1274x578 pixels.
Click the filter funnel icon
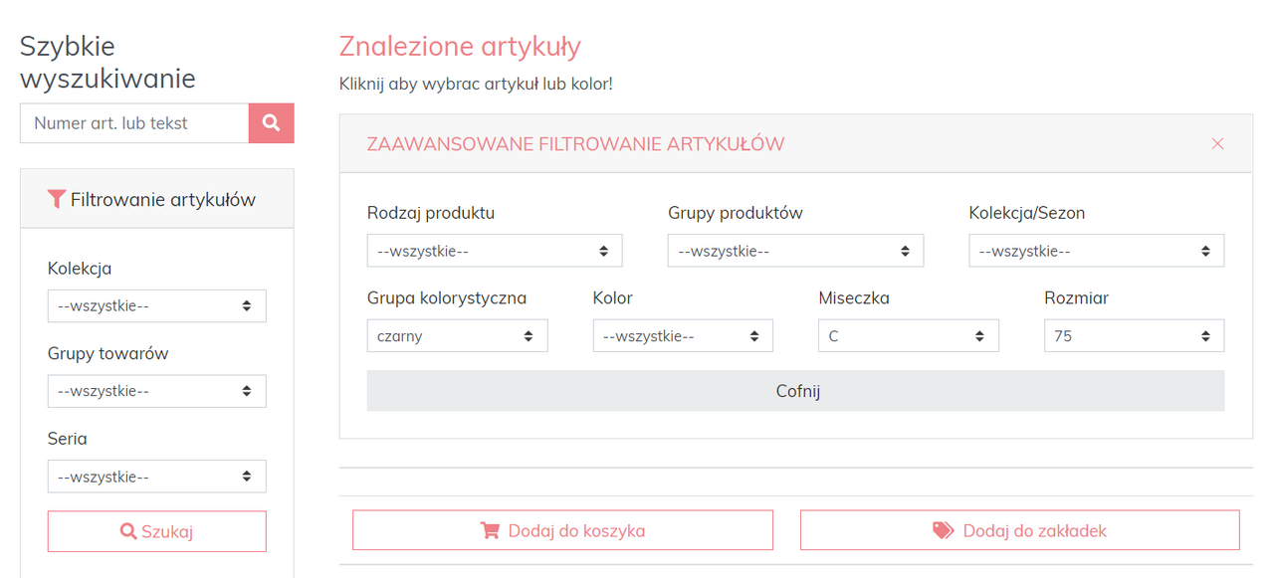coord(57,199)
